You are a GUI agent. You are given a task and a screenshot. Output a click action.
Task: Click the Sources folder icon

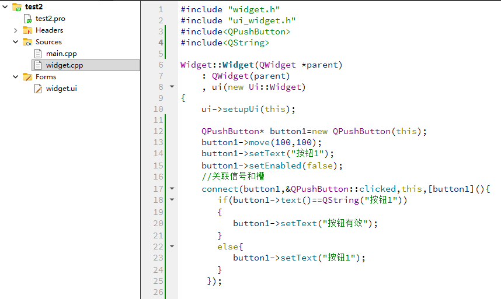[x=27, y=42]
